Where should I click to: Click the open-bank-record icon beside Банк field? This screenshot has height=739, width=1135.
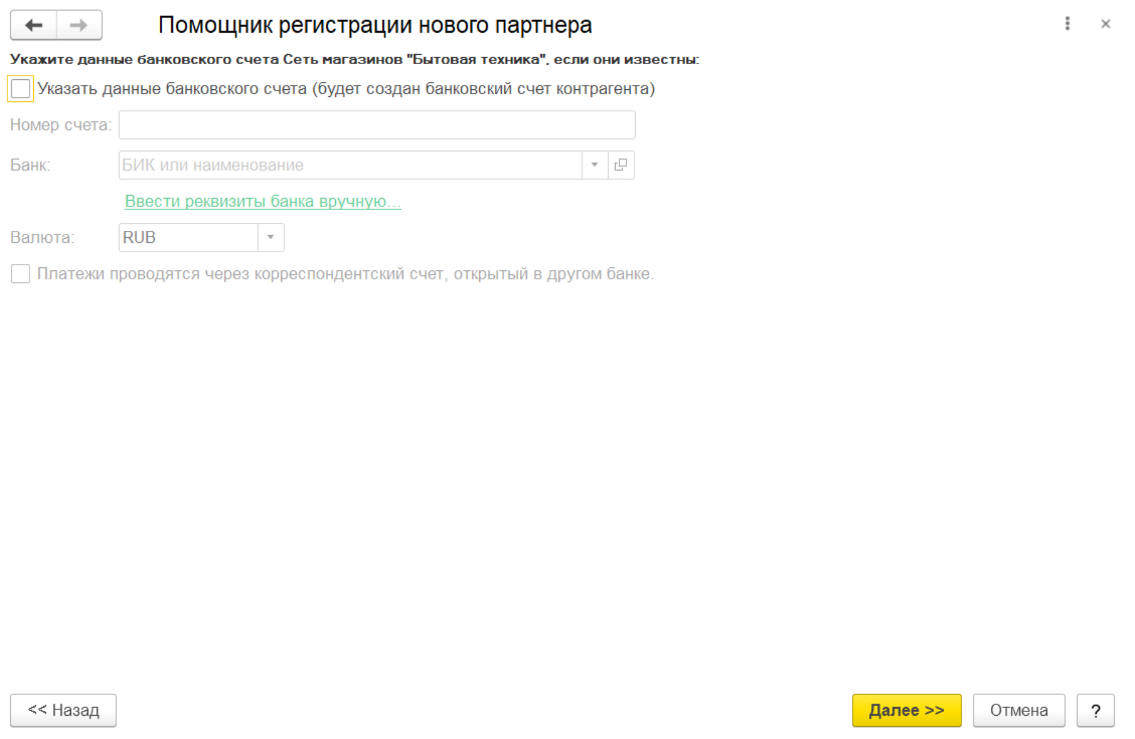pyautogui.click(x=621, y=165)
